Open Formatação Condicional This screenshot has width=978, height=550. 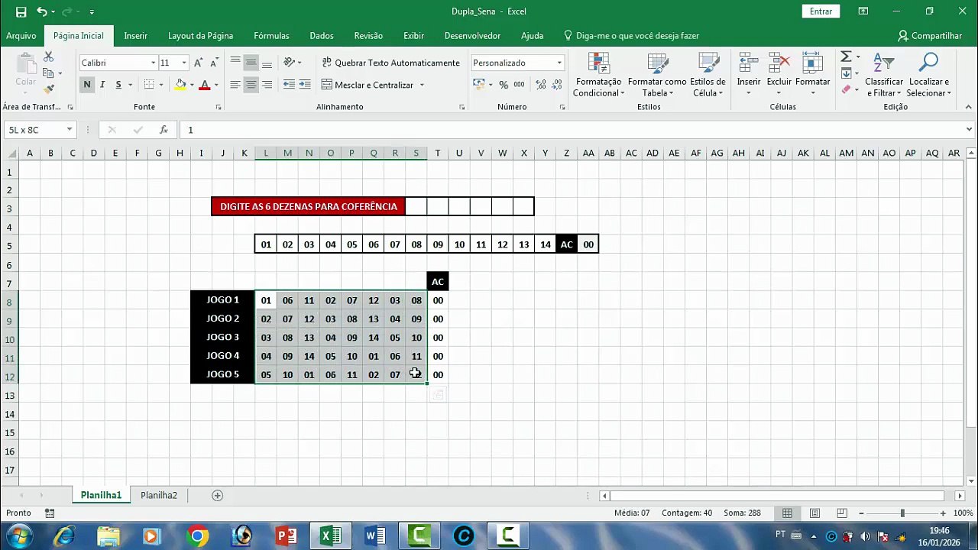click(x=599, y=75)
